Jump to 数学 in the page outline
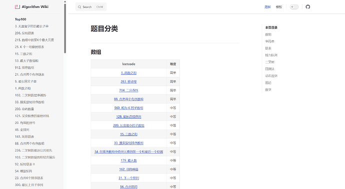 268,89
